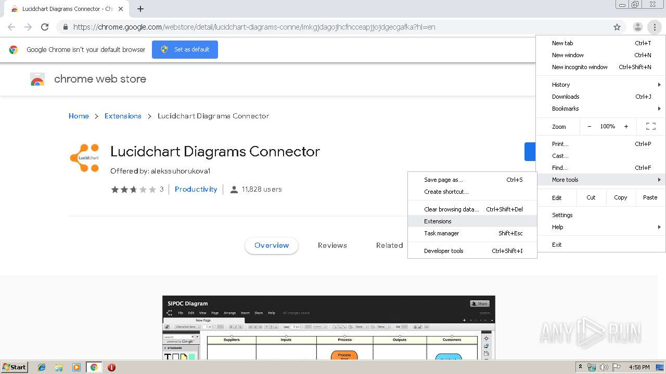
Task: Open media player icon in taskbar
Action: (x=76, y=367)
